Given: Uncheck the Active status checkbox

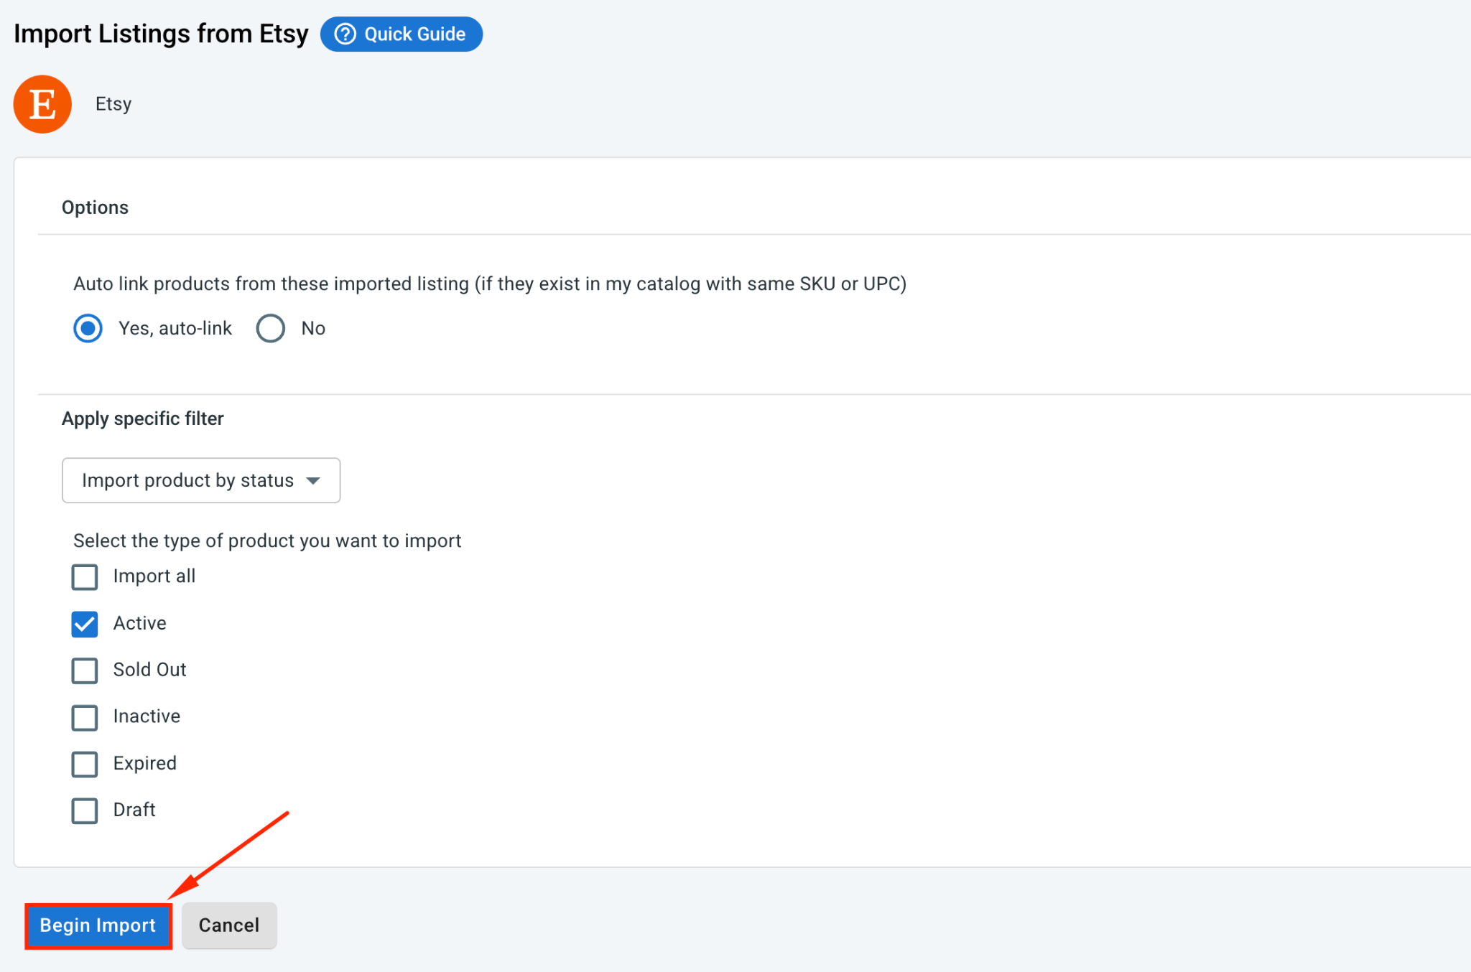Looking at the screenshot, I should [85, 624].
